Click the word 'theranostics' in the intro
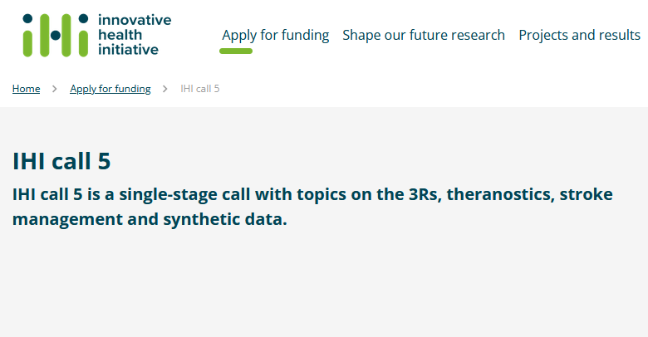This screenshot has width=648, height=337. click(500, 194)
